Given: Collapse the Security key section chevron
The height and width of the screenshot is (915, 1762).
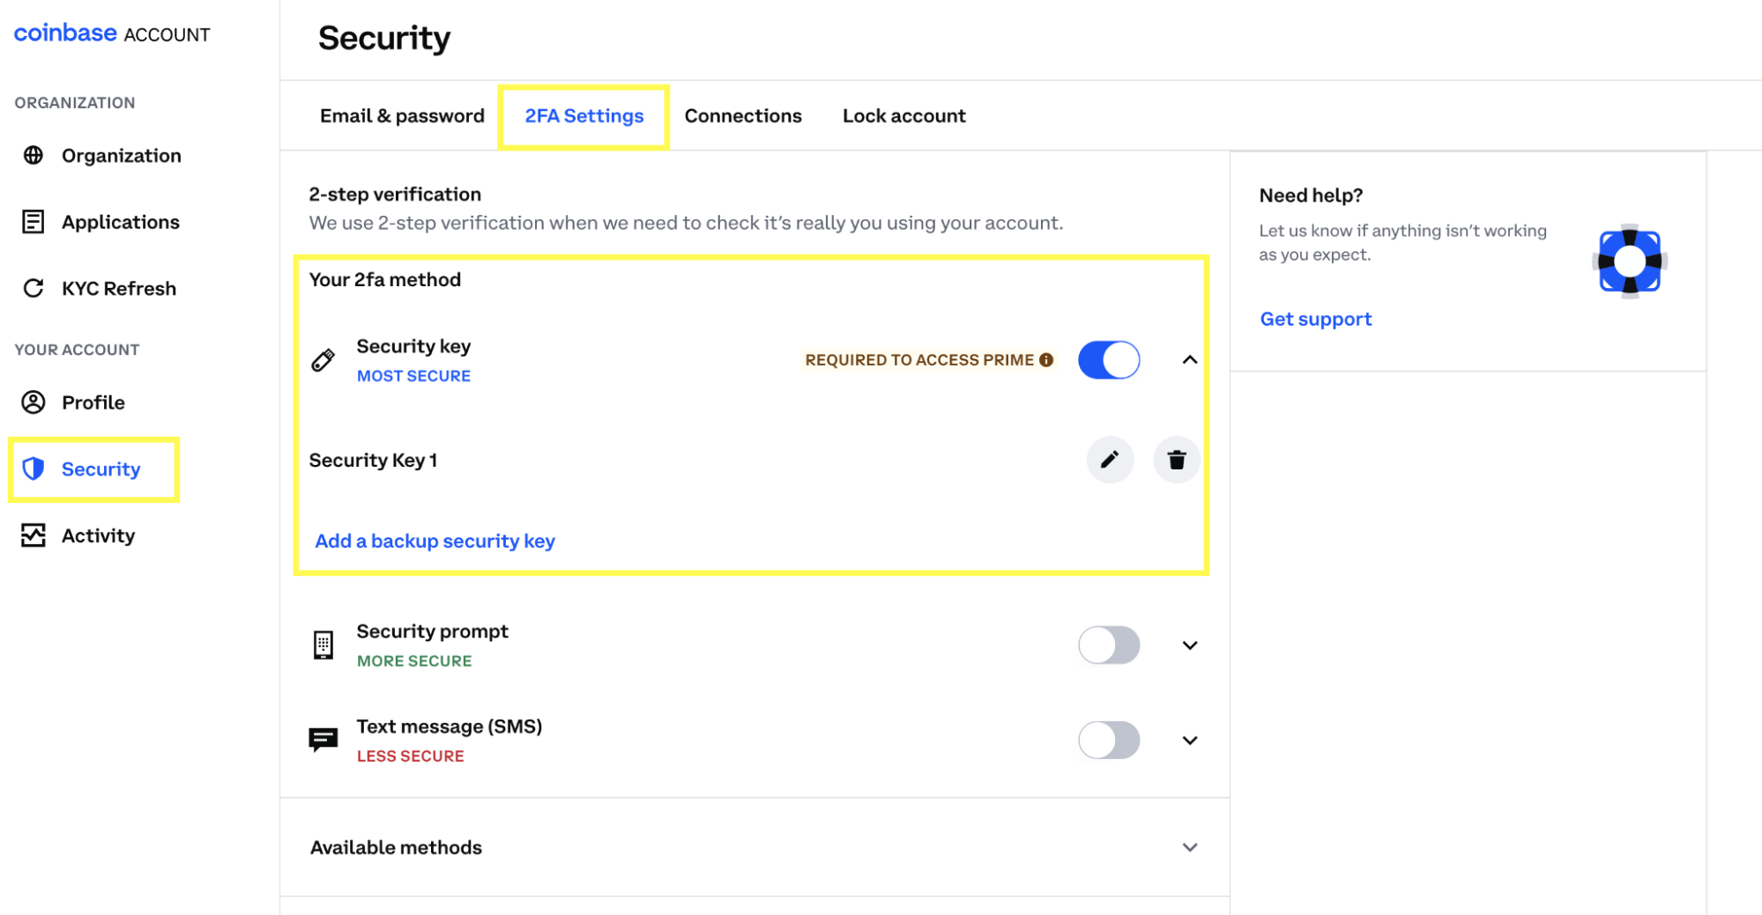Looking at the screenshot, I should pos(1189,359).
